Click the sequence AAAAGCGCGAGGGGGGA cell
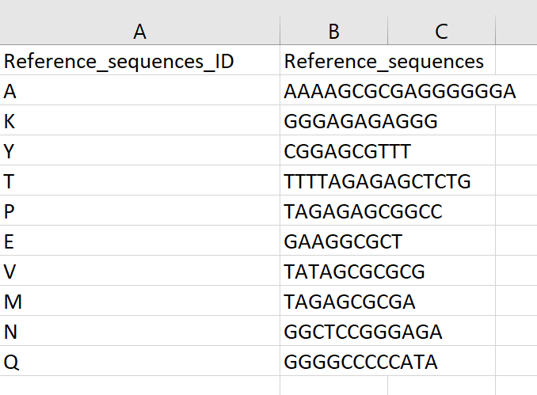This screenshot has height=395, width=537. coord(333,92)
